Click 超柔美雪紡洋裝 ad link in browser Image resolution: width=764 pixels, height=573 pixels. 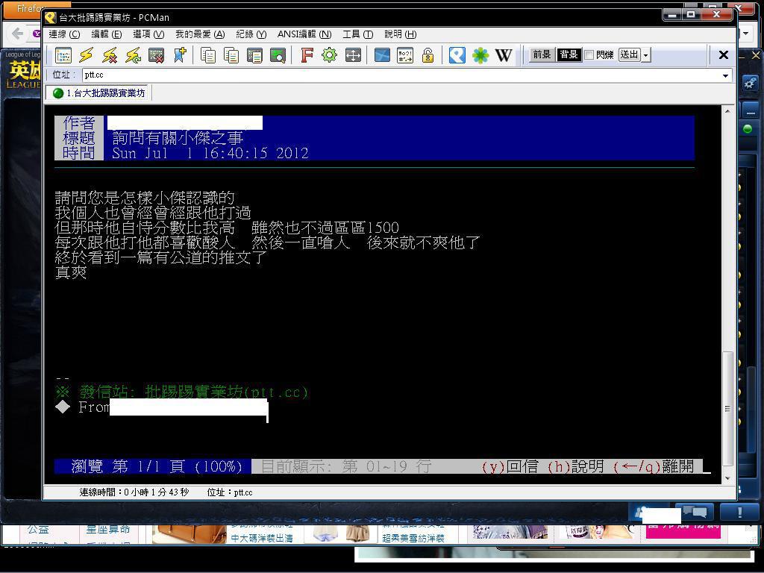click(x=413, y=539)
